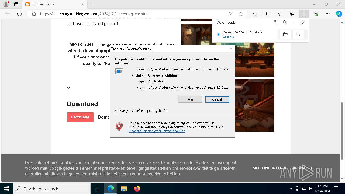Open the tab actions menu icon
The height and width of the screenshot is (194, 345).
pos(16,4)
